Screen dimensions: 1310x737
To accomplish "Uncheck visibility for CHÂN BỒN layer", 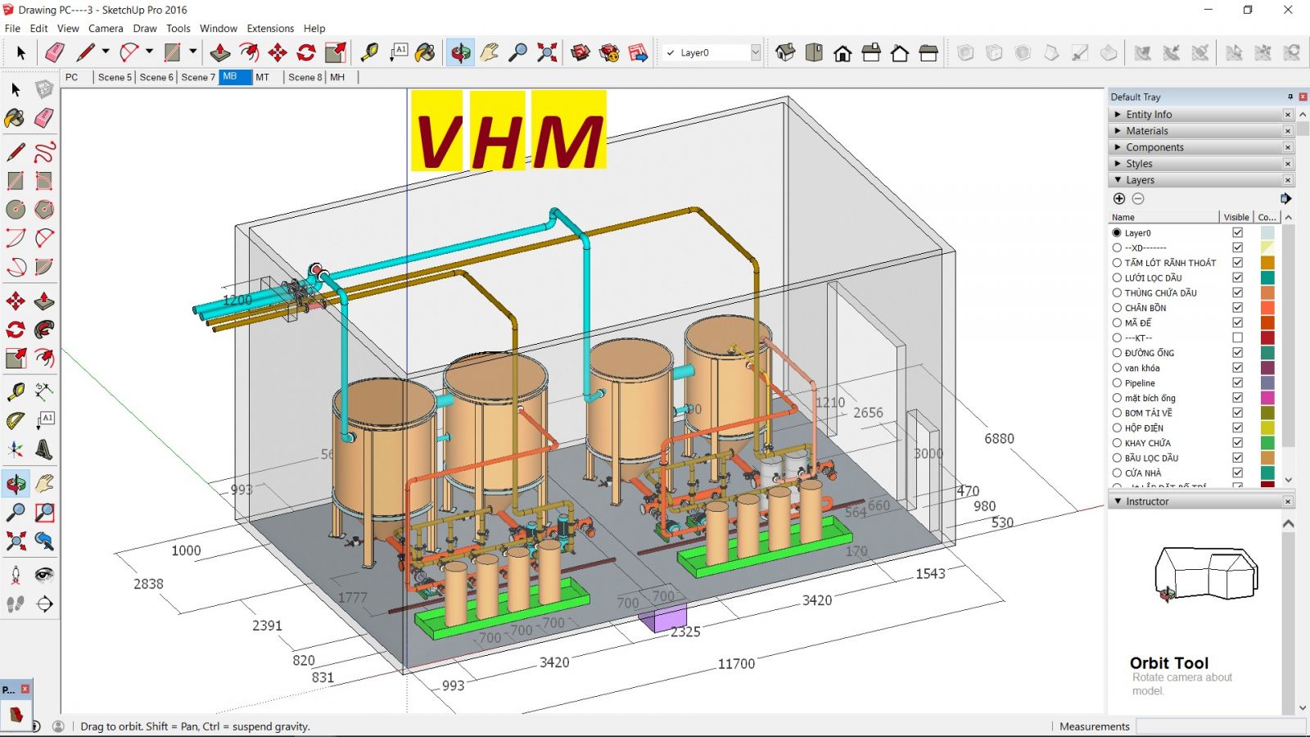I will (1237, 307).
